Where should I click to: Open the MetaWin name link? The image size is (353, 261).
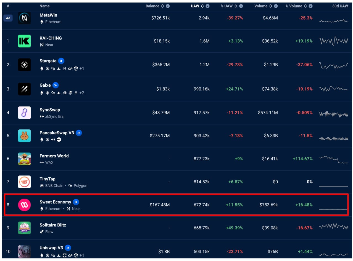coord(48,15)
